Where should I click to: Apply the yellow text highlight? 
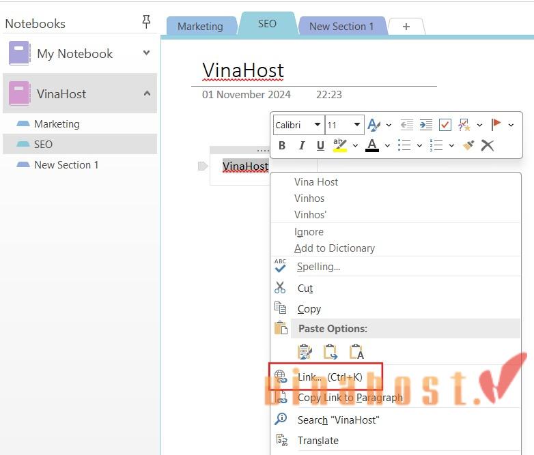click(340, 145)
